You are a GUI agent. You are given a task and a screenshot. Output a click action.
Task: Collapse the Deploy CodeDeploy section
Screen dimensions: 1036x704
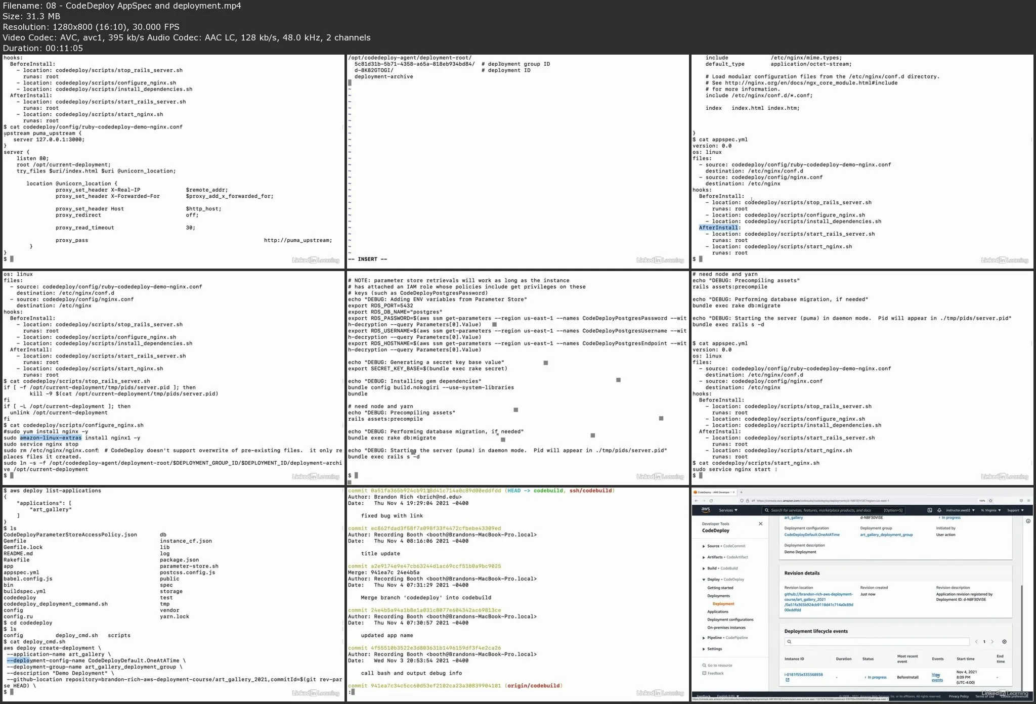pos(723,580)
